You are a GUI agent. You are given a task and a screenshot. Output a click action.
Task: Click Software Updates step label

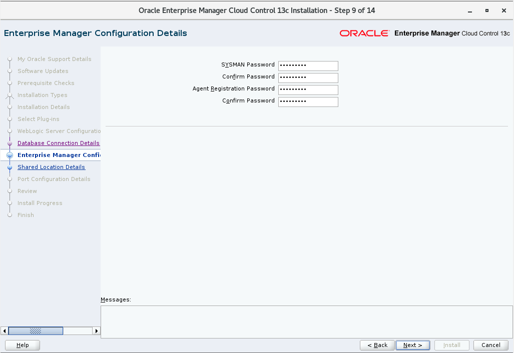(43, 71)
